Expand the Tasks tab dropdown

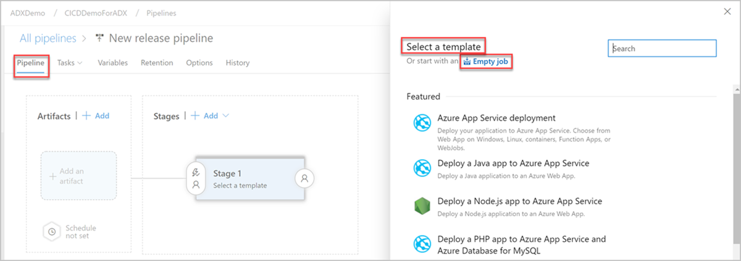click(70, 62)
